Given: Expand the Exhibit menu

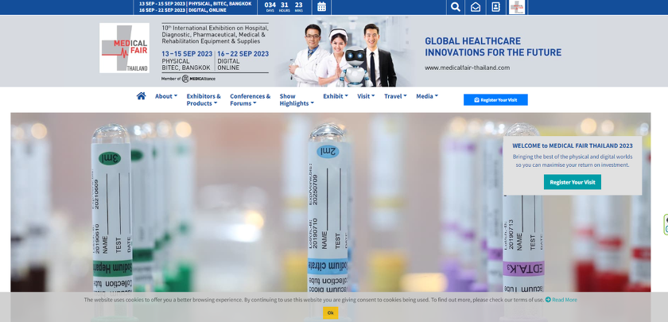Looking at the screenshot, I should [x=336, y=96].
